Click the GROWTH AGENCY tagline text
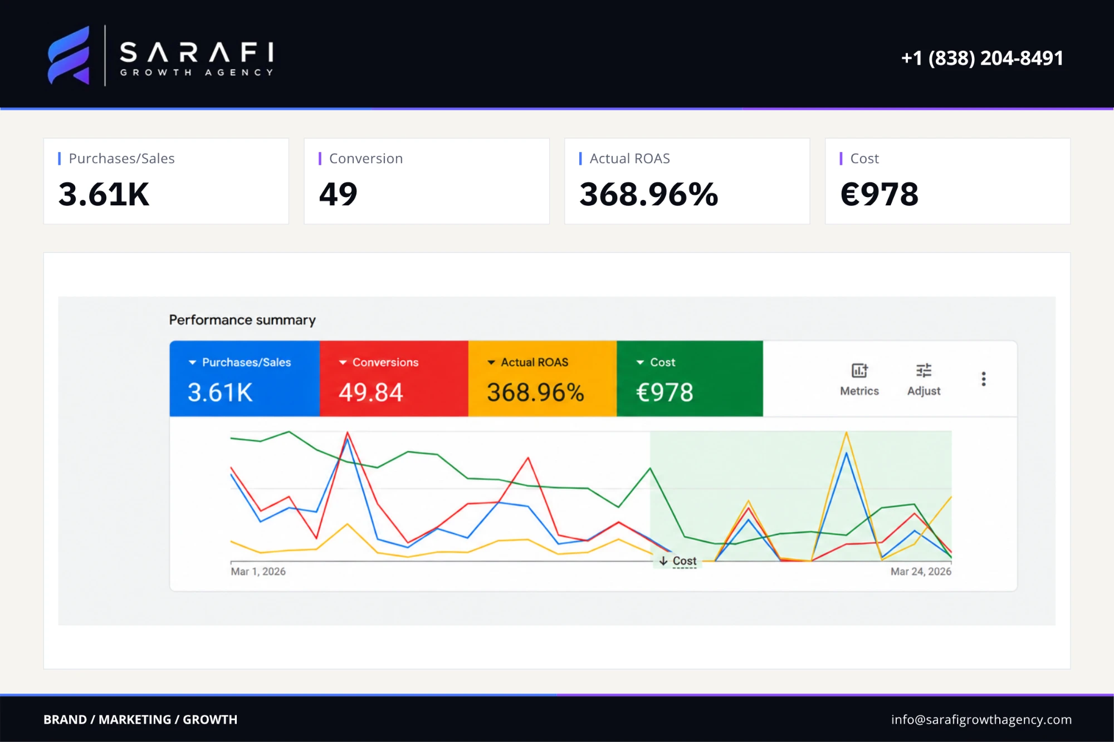The width and height of the screenshot is (1114, 742). [x=197, y=72]
